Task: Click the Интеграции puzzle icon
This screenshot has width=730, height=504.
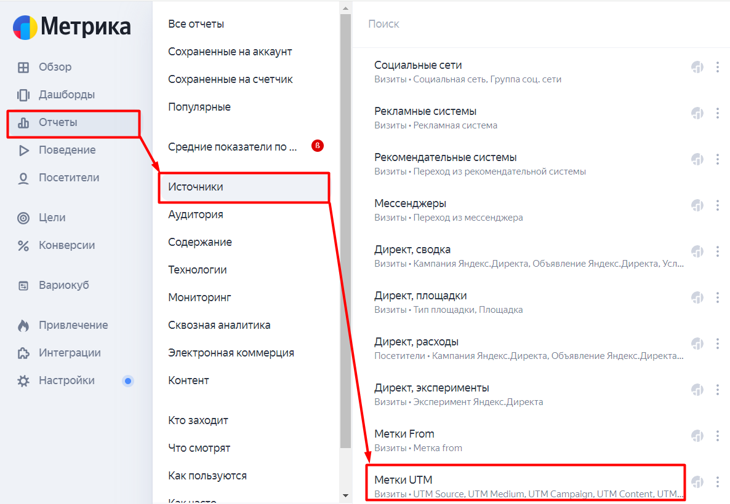Action: [23, 353]
